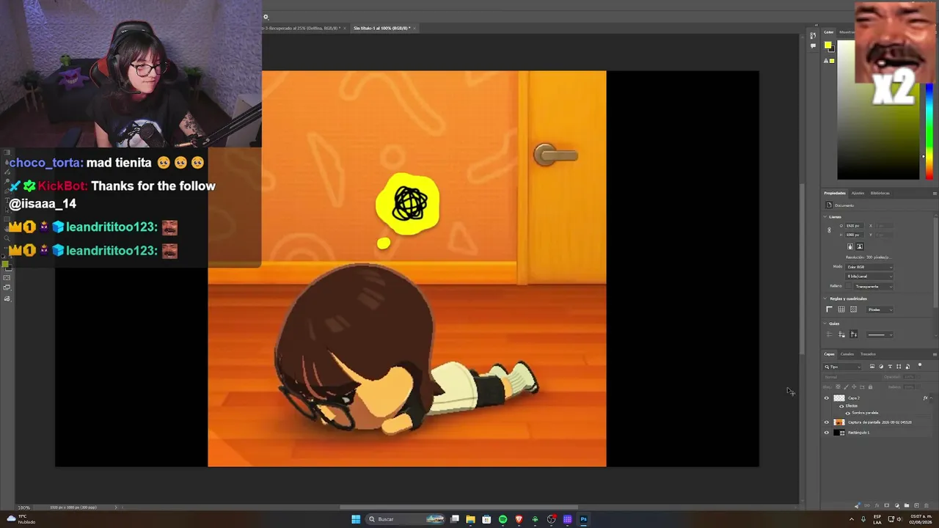This screenshot has width=939, height=528.
Task: Add a layer style with fx button
Action: pos(877,505)
